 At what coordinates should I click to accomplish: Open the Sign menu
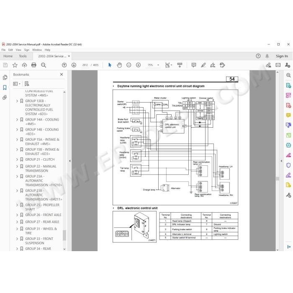[26, 50]
